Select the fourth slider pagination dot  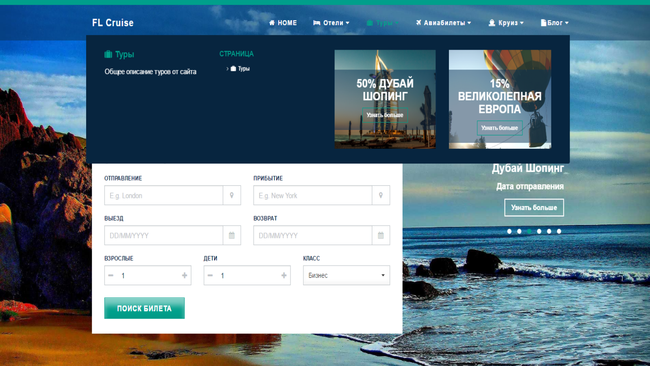pos(539,231)
